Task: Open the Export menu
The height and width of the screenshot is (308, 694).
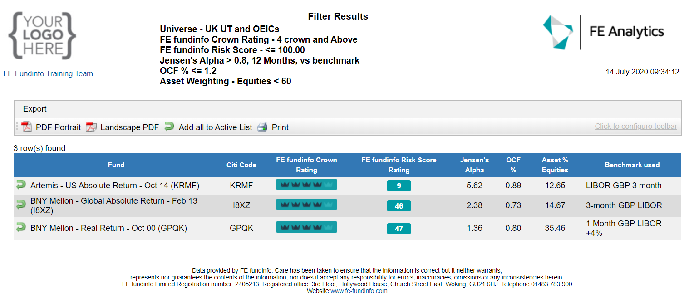Action: coord(35,109)
